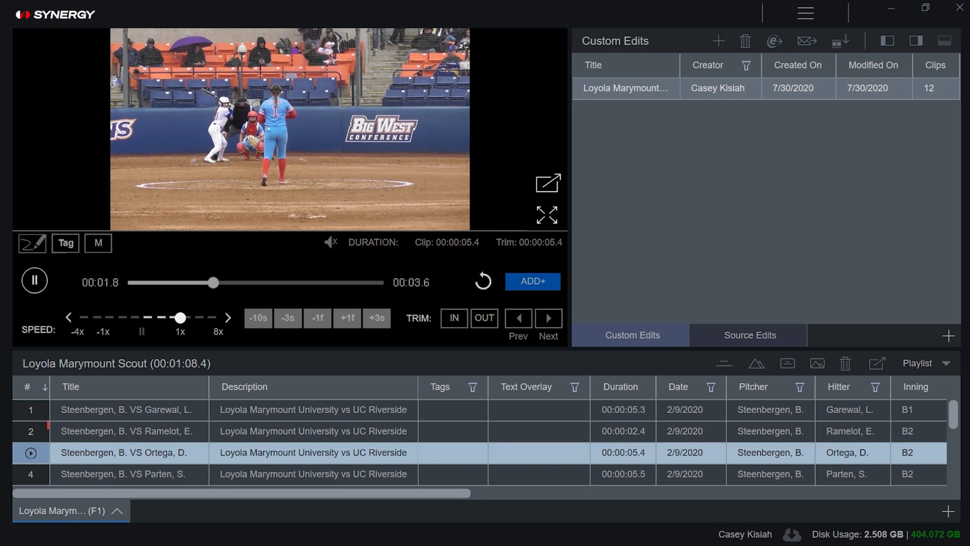
Task: Add a new custom edit
Action: (x=718, y=41)
